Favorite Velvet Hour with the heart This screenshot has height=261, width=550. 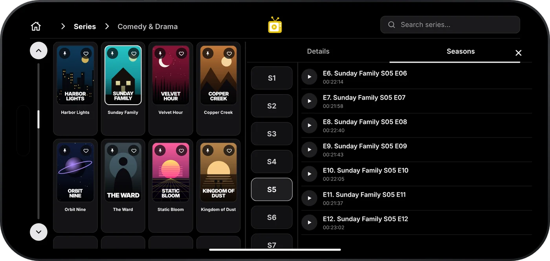pos(181,53)
